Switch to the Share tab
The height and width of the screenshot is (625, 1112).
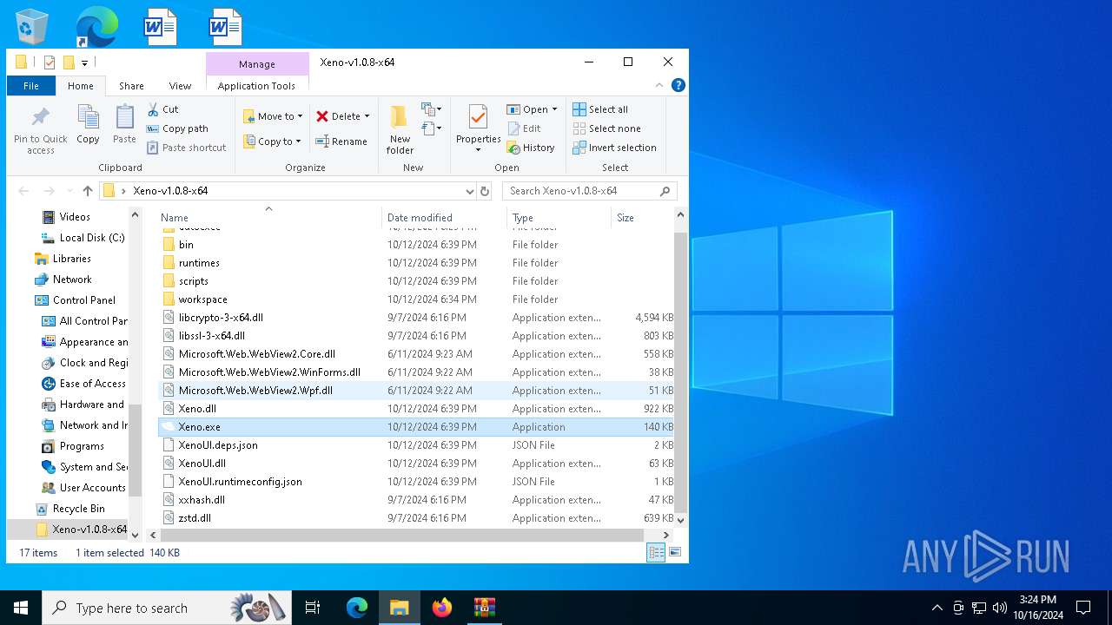pyautogui.click(x=131, y=86)
